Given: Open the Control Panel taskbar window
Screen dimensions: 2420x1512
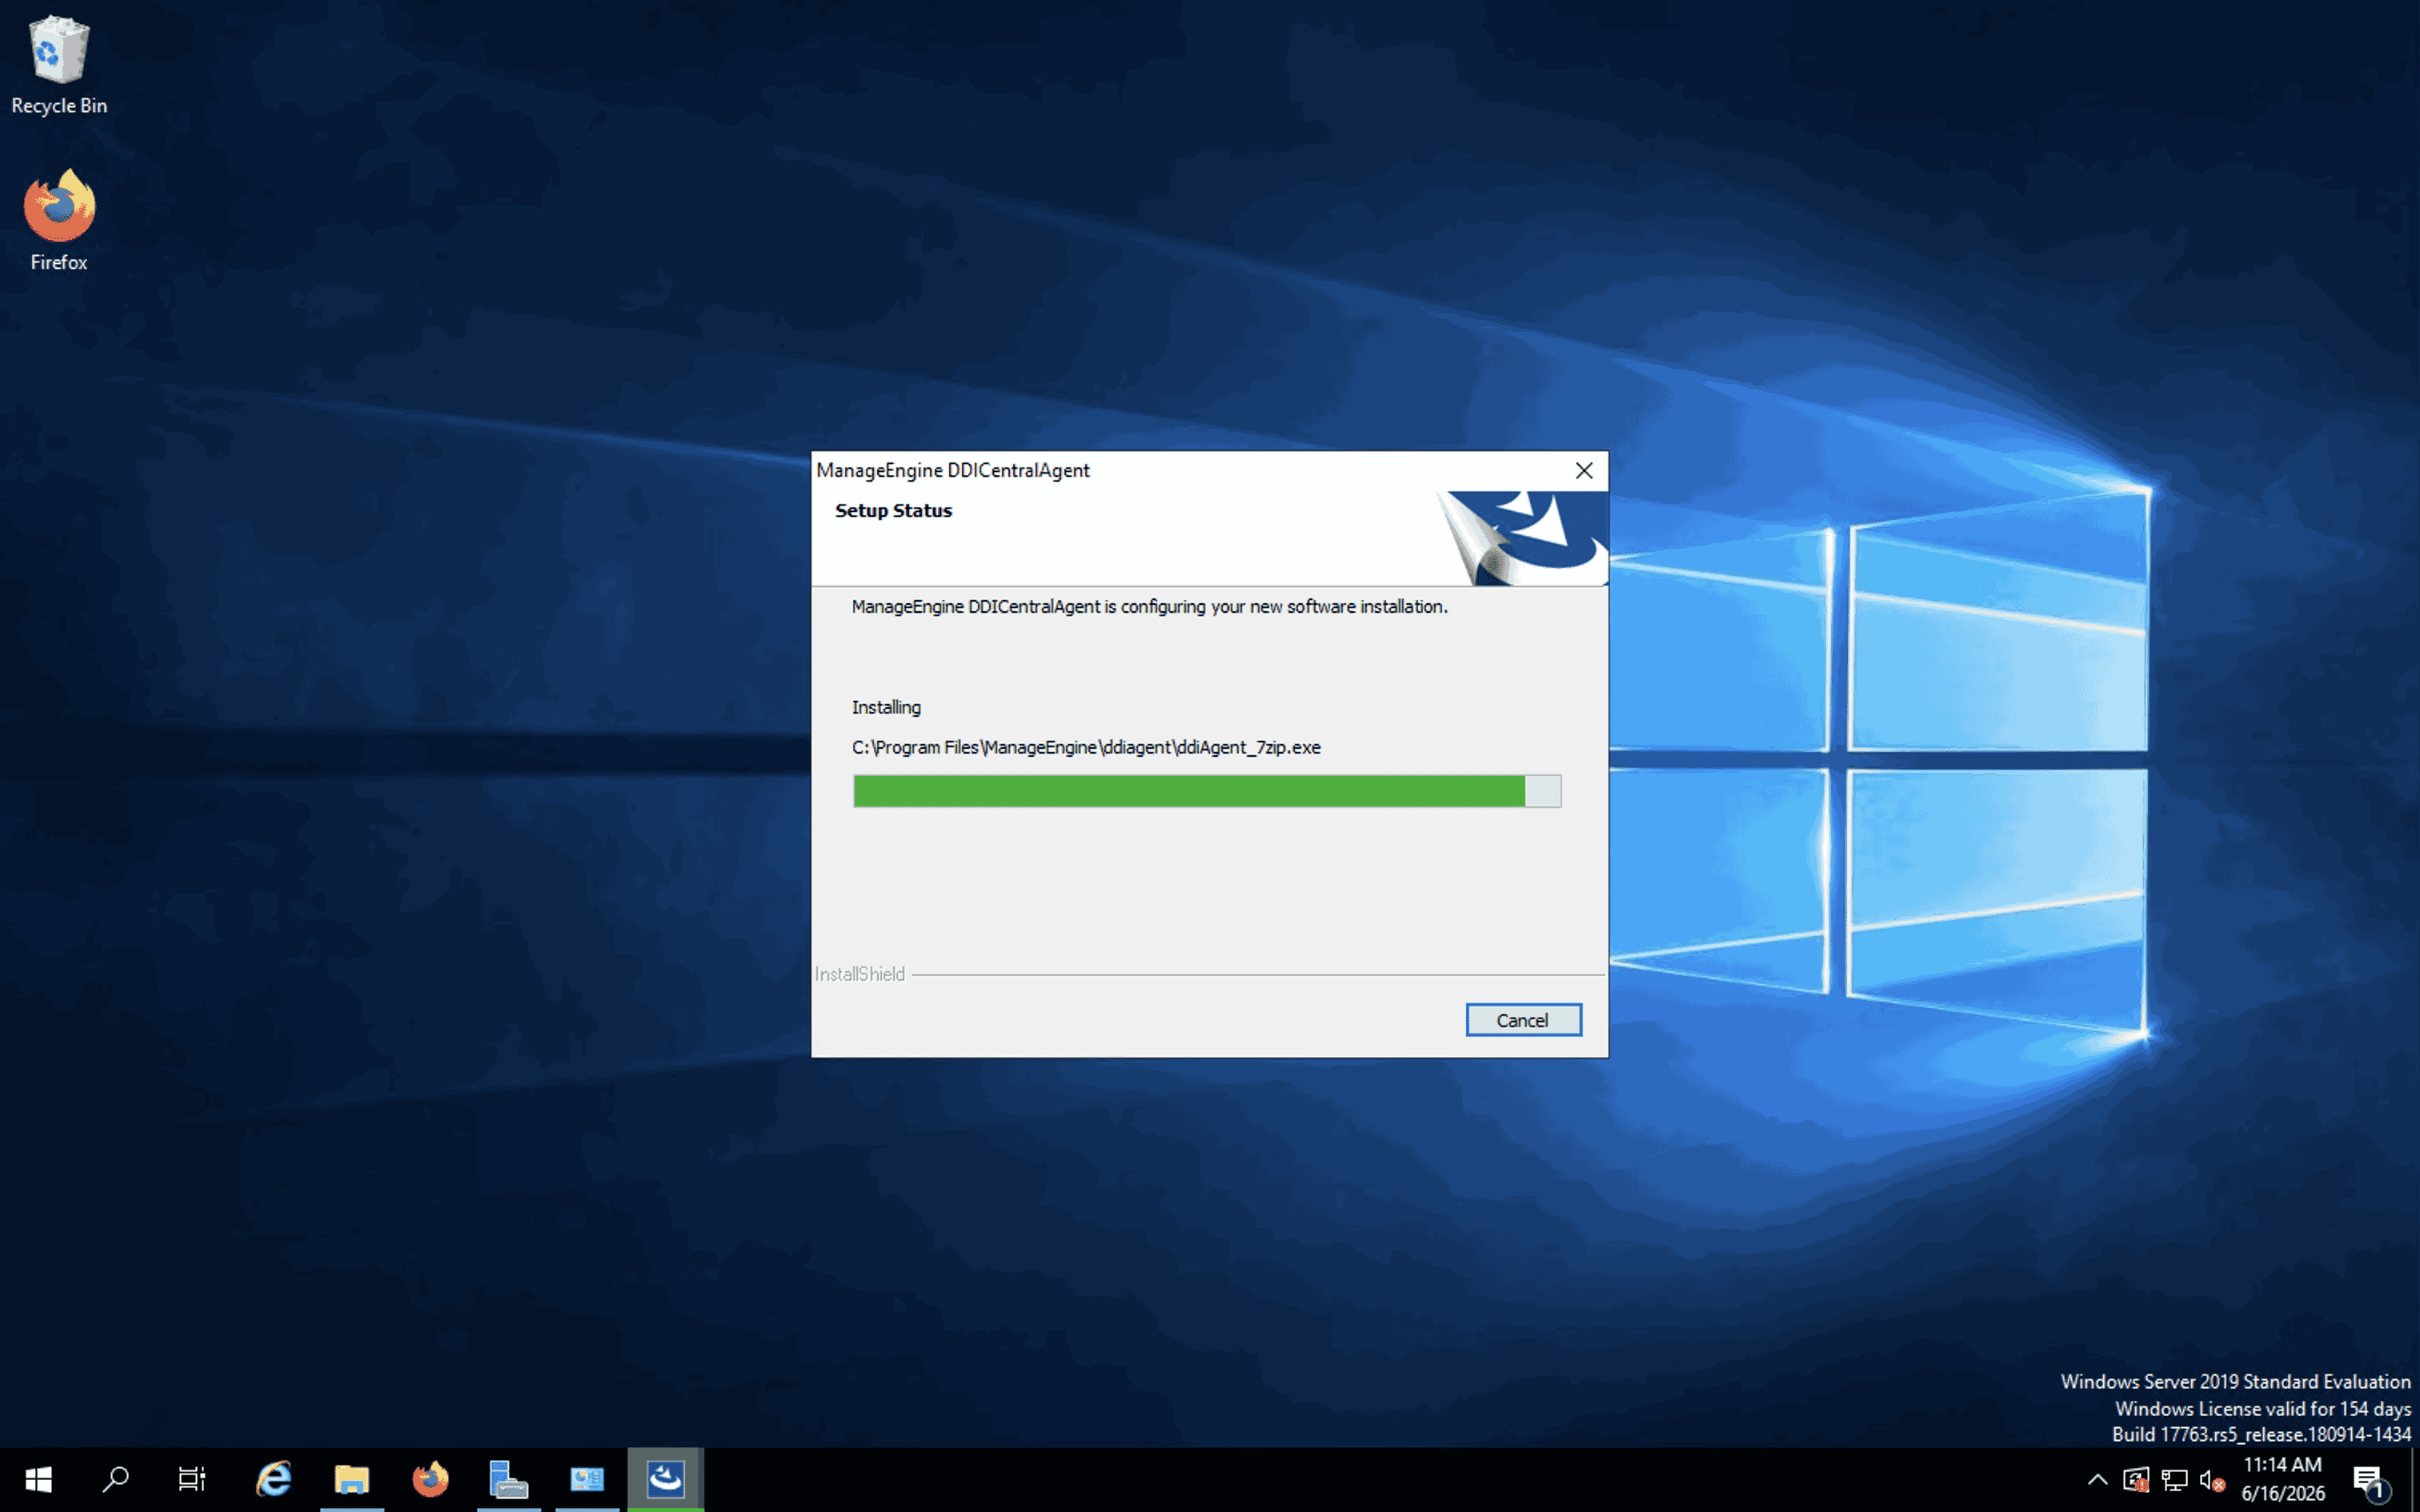Looking at the screenshot, I should click(587, 1479).
